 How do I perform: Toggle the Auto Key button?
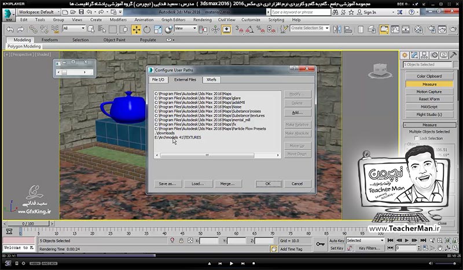pyautogui.click(x=337, y=241)
